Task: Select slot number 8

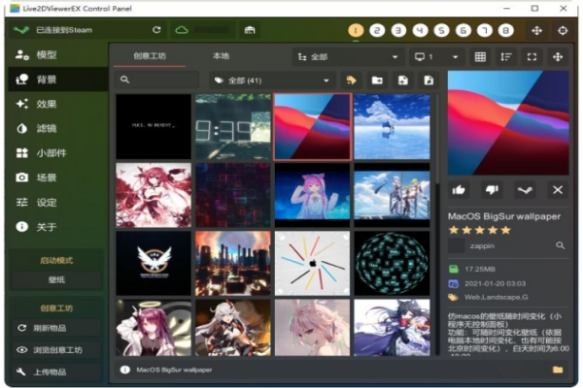Action: 505,30
